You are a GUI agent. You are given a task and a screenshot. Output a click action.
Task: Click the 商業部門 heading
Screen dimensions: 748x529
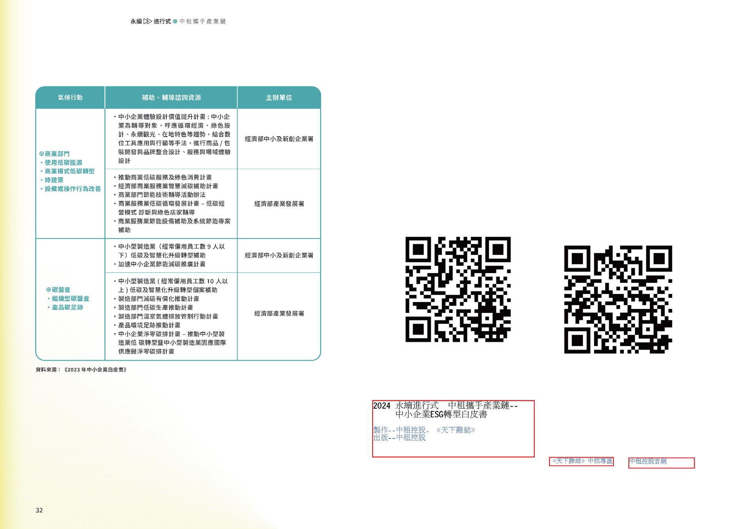click(x=57, y=154)
